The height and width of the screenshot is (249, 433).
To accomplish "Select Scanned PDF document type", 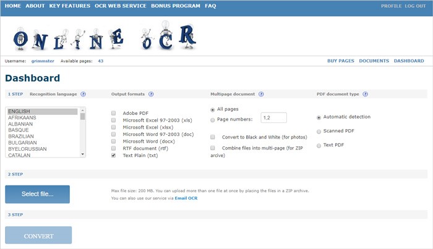I will (319, 132).
